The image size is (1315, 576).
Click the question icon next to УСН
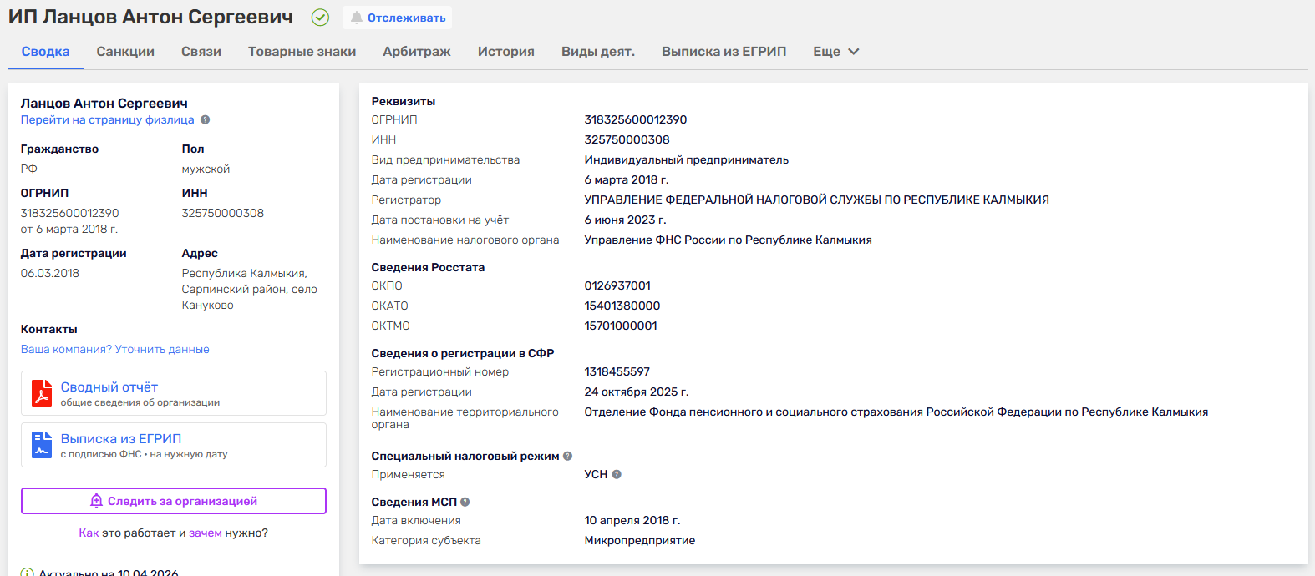coord(617,475)
